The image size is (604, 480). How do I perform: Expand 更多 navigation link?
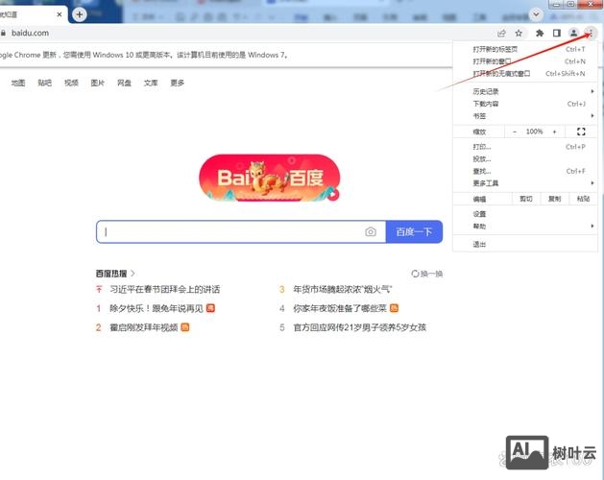tap(178, 83)
